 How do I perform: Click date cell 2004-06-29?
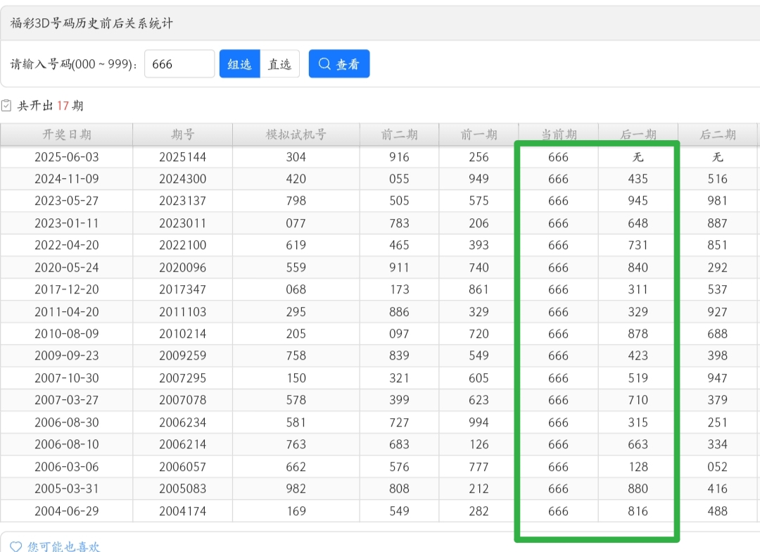(67, 510)
